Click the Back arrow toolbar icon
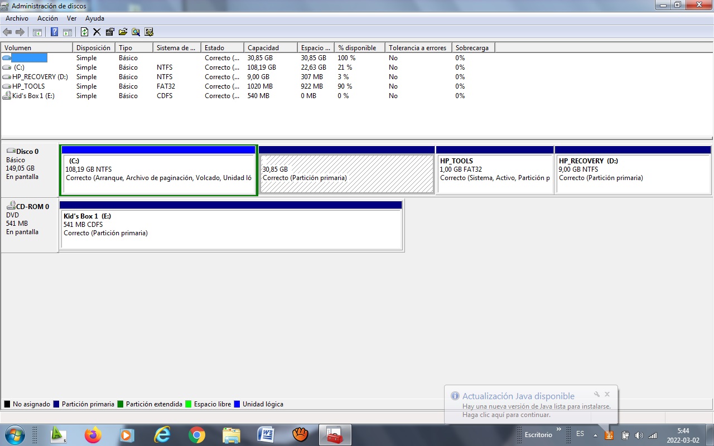 pos(7,32)
